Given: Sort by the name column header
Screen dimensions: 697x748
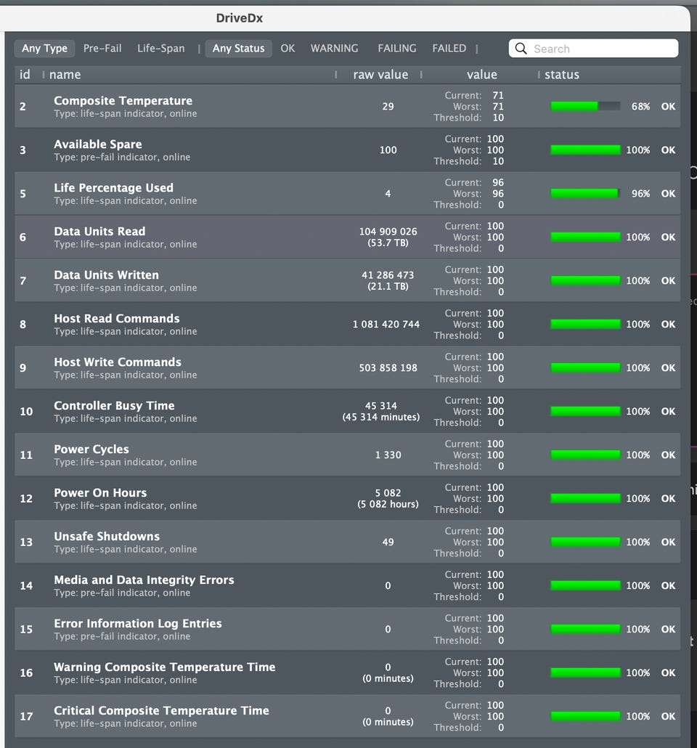Looking at the screenshot, I should (x=65, y=74).
